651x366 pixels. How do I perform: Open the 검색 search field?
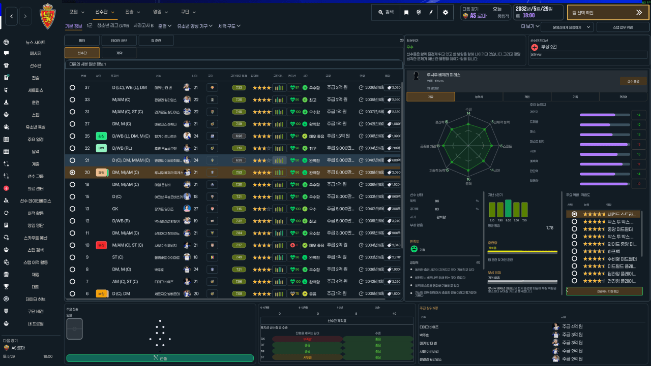[x=386, y=12]
